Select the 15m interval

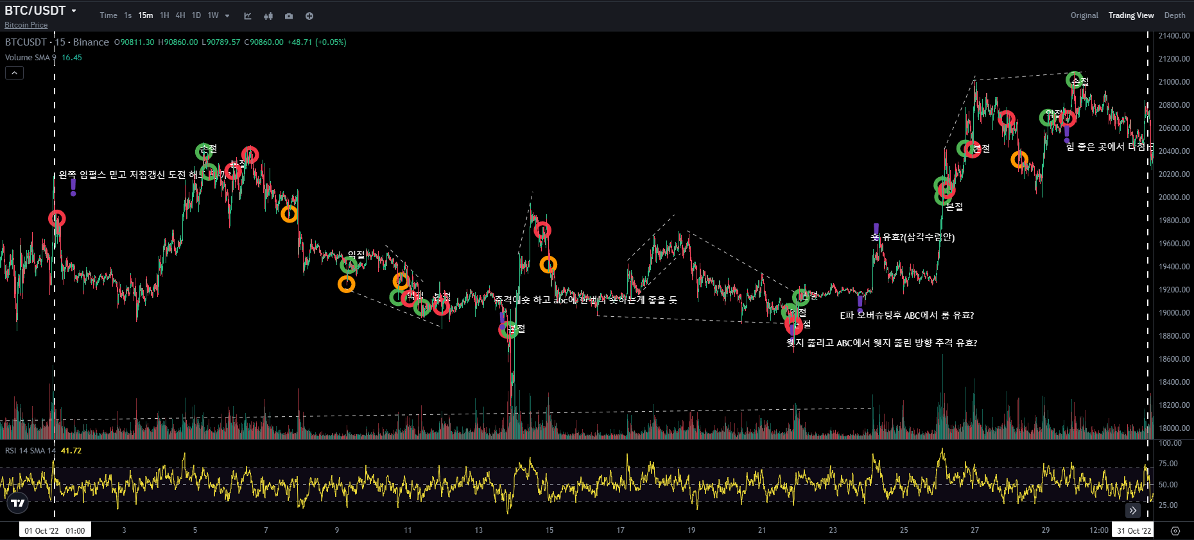[x=146, y=15]
